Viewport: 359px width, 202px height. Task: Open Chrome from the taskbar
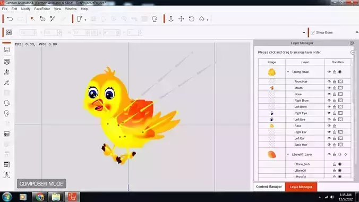point(40,197)
